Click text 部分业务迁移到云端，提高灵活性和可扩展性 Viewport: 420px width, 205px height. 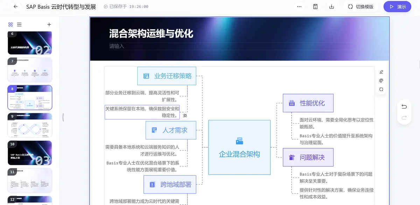(142, 96)
